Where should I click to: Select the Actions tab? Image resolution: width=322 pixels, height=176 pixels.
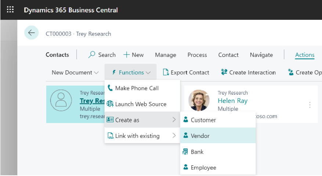(305, 55)
